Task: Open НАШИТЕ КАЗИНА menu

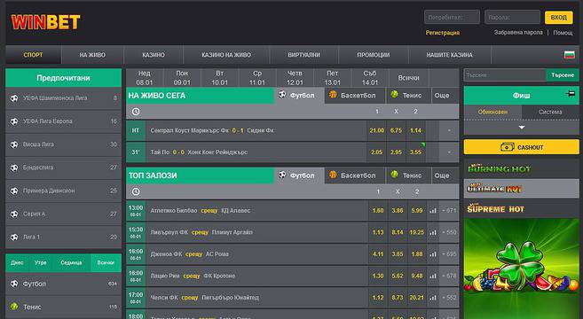Action: click(449, 55)
